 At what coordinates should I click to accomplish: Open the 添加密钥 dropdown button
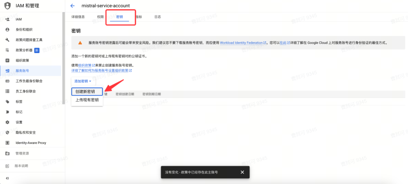pyautogui.click(x=83, y=81)
